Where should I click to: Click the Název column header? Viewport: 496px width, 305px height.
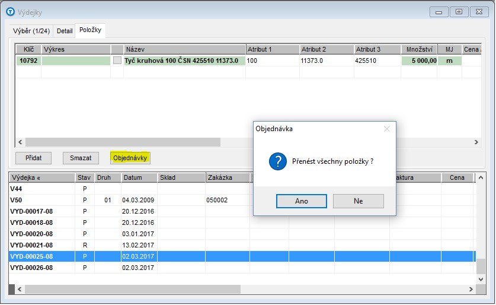click(x=184, y=49)
